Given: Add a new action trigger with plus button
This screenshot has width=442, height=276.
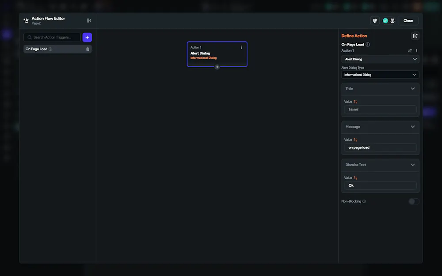Looking at the screenshot, I should (87, 37).
